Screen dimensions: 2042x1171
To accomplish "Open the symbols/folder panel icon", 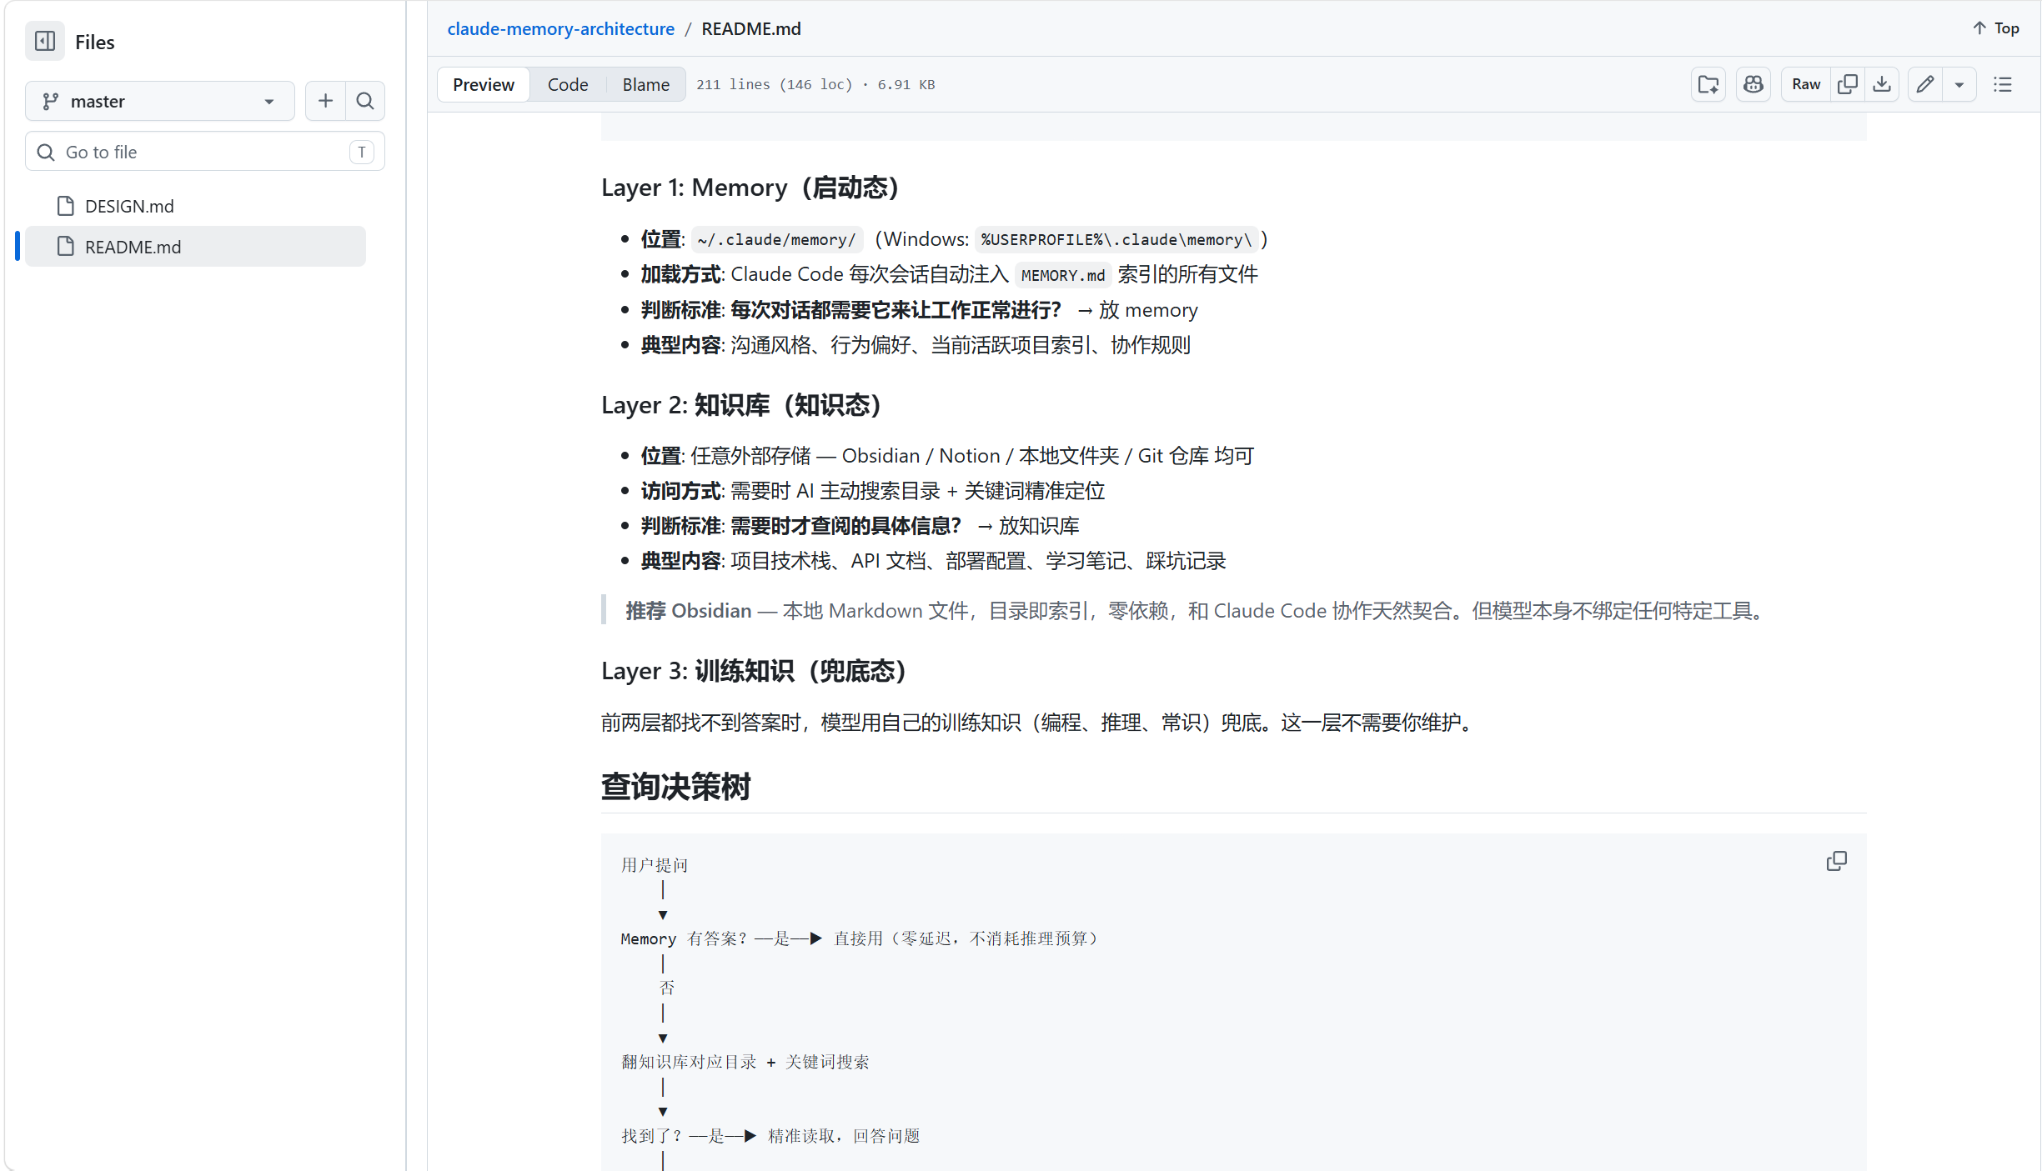I will [1708, 84].
